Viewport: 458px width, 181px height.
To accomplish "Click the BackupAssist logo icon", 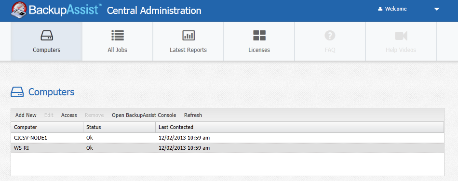I will tap(19, 10).
